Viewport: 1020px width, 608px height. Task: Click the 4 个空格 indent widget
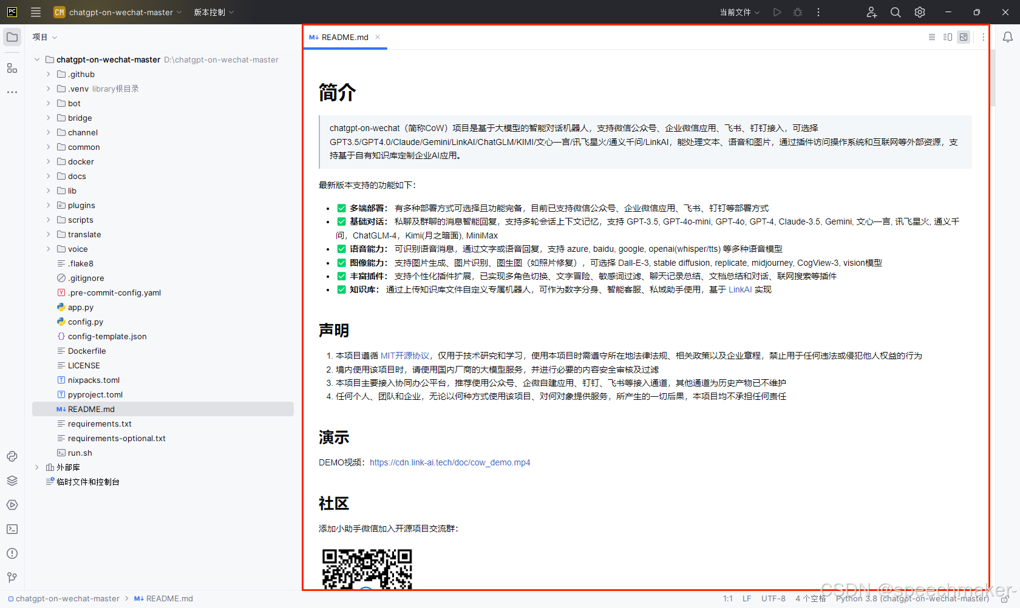811,599
